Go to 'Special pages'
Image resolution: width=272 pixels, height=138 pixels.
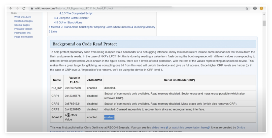22,25
